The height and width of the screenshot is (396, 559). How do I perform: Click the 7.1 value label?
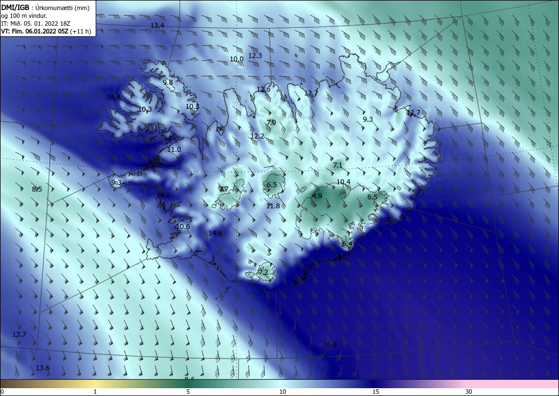click(338, 165)
